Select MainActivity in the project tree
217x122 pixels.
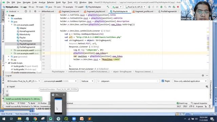(25, 35)
